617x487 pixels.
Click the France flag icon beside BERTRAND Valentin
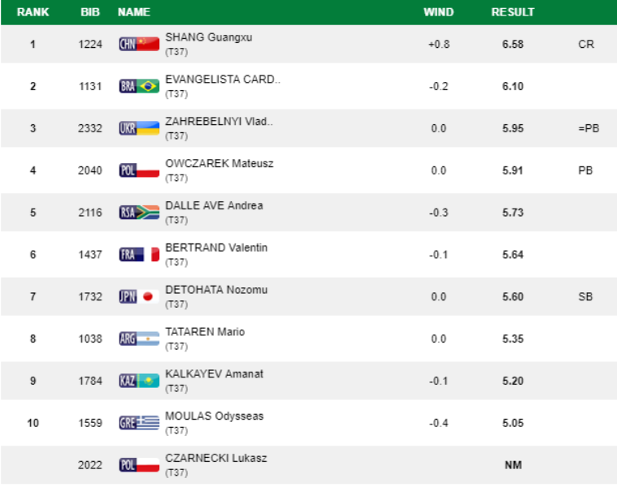click(139, 255)
